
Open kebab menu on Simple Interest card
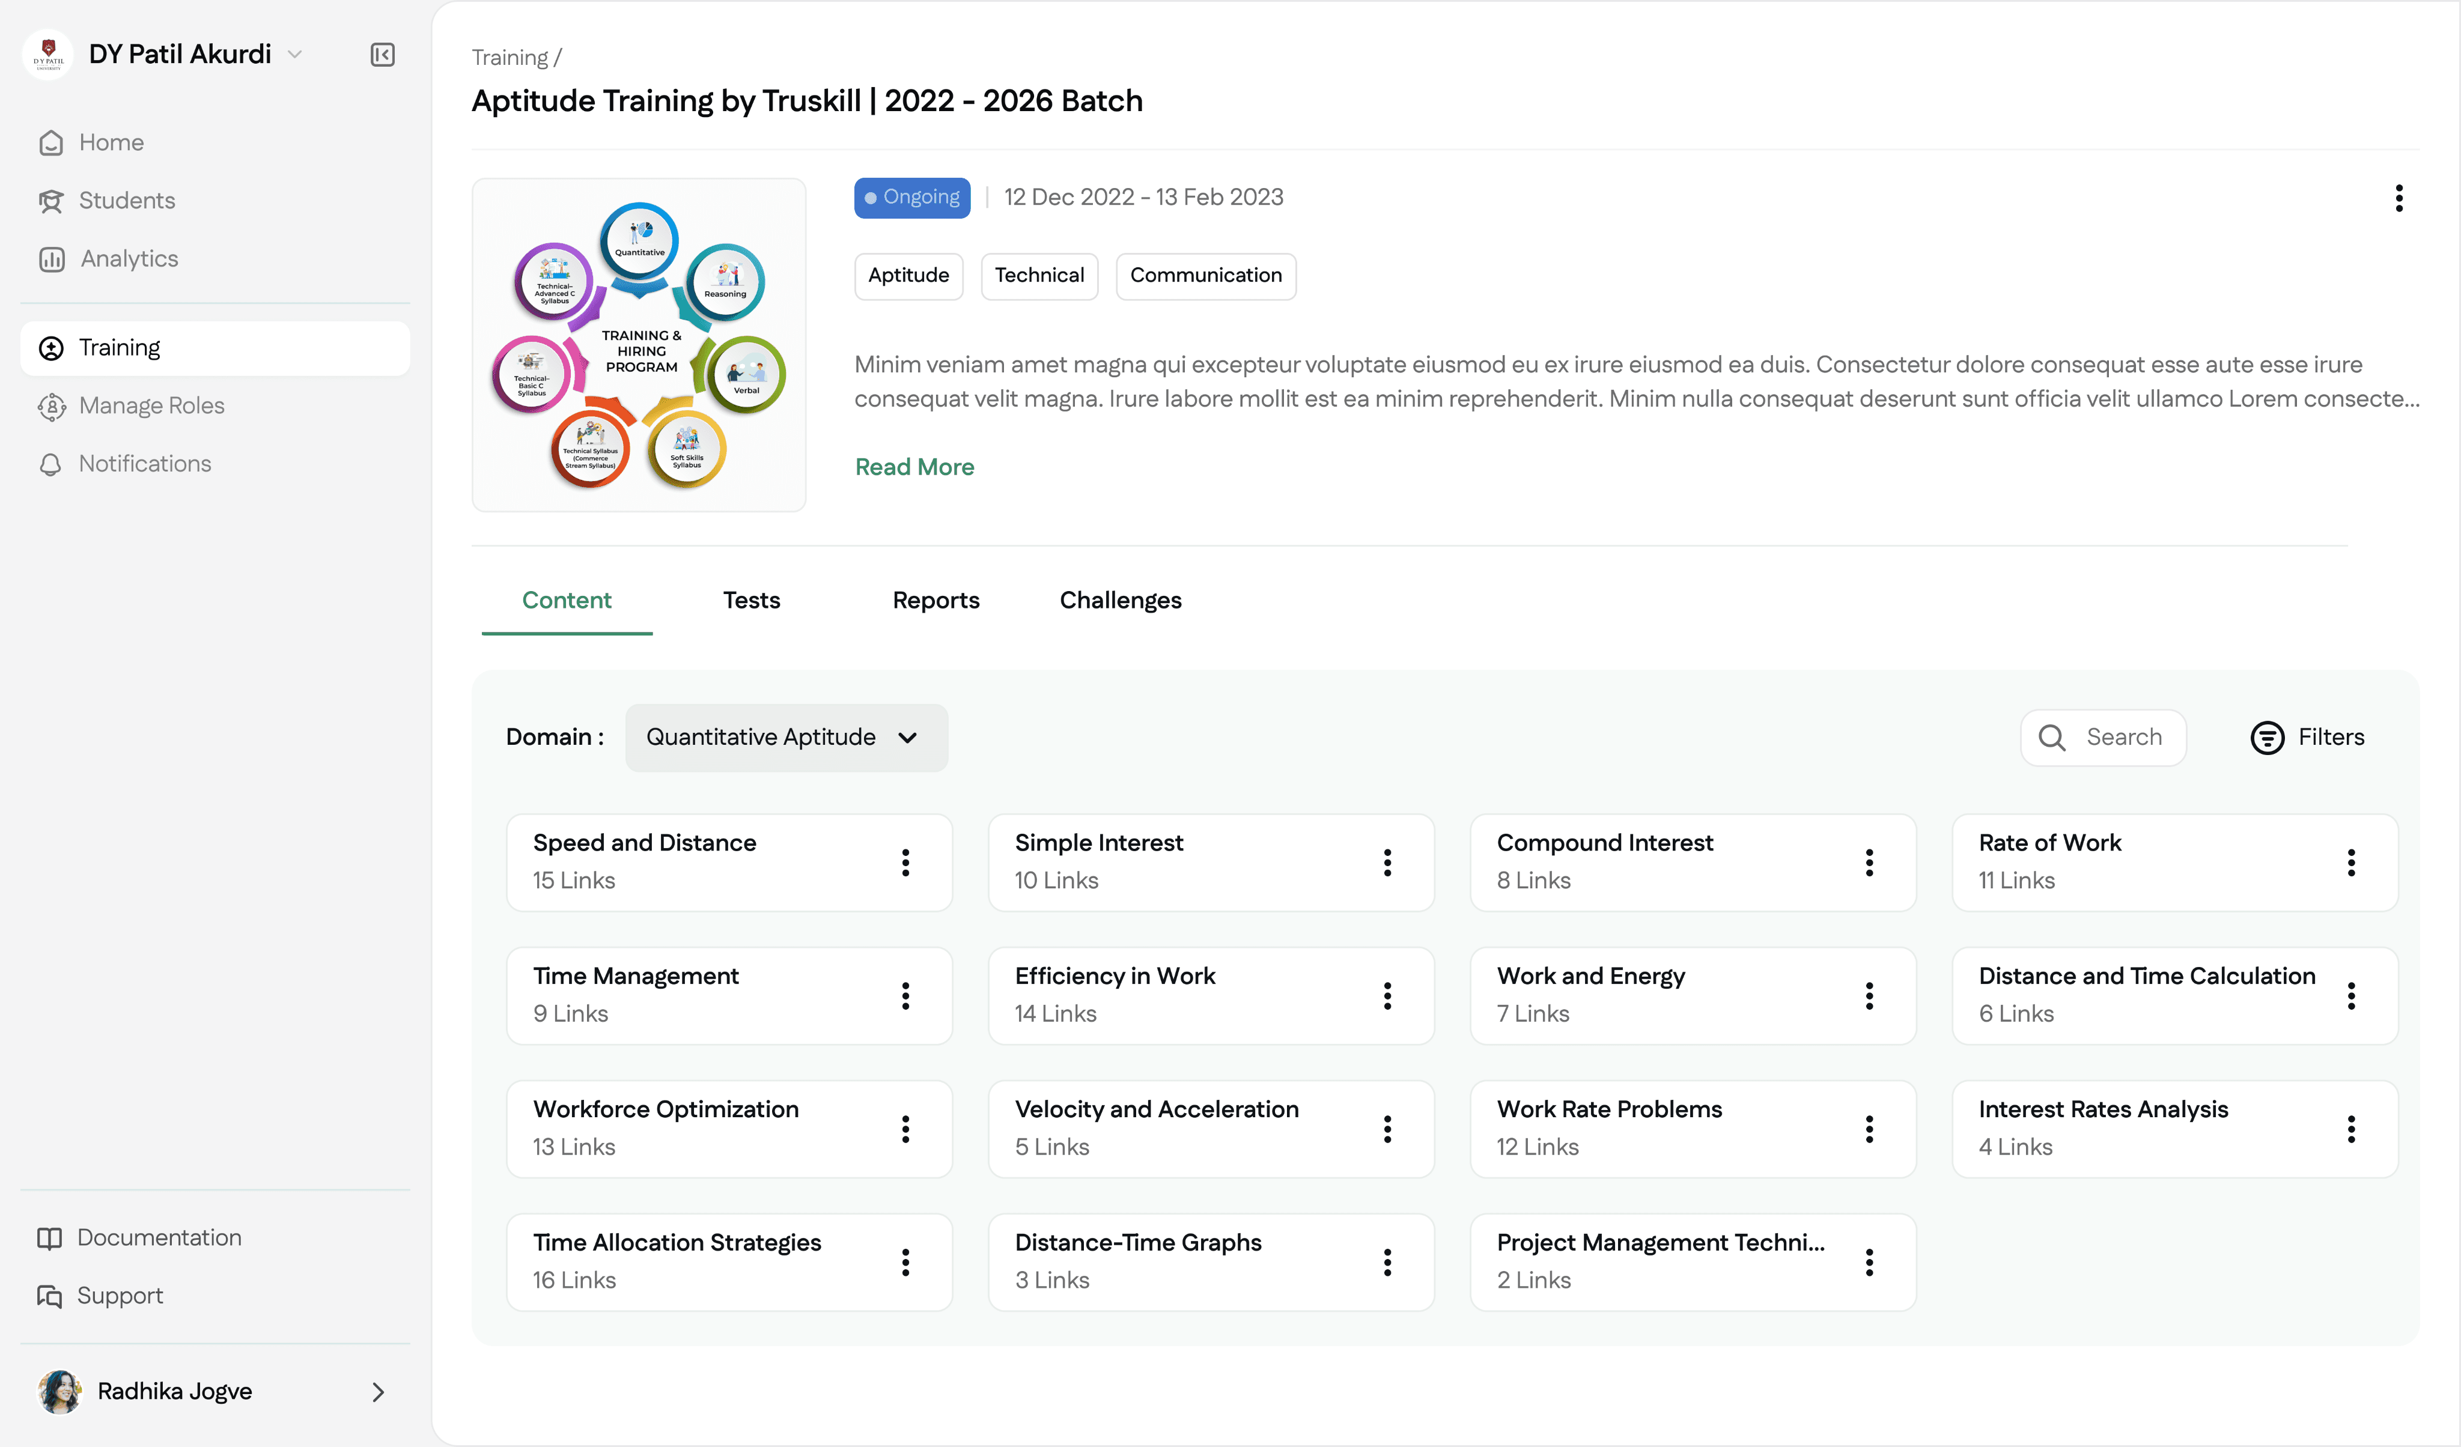pos(1387,862)
